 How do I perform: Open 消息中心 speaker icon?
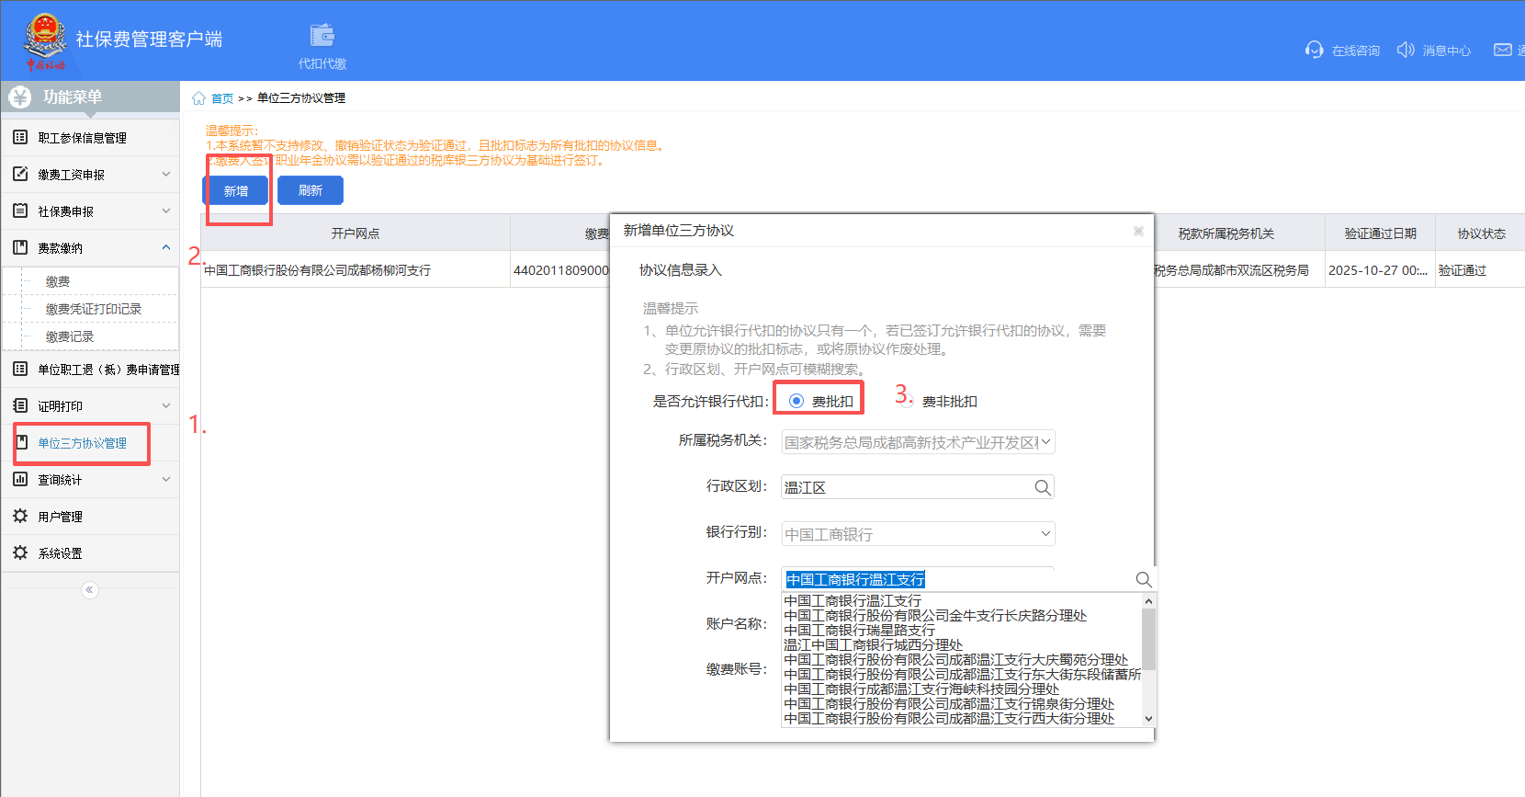tap(1406, 50)
